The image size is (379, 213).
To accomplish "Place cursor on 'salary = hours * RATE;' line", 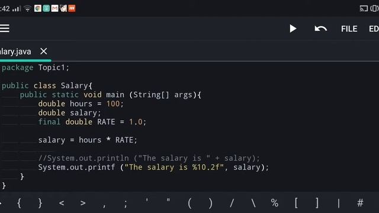I will 88,140.
